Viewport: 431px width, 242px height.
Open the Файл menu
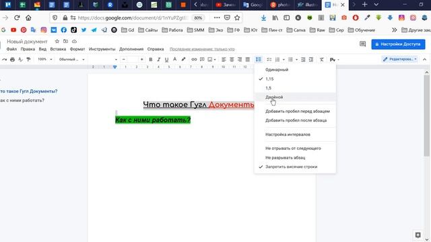(11, 49)
